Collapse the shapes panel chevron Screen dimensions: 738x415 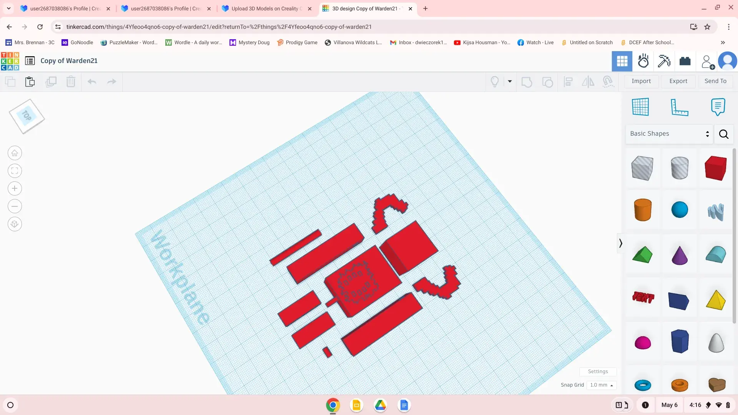(620, 243)
